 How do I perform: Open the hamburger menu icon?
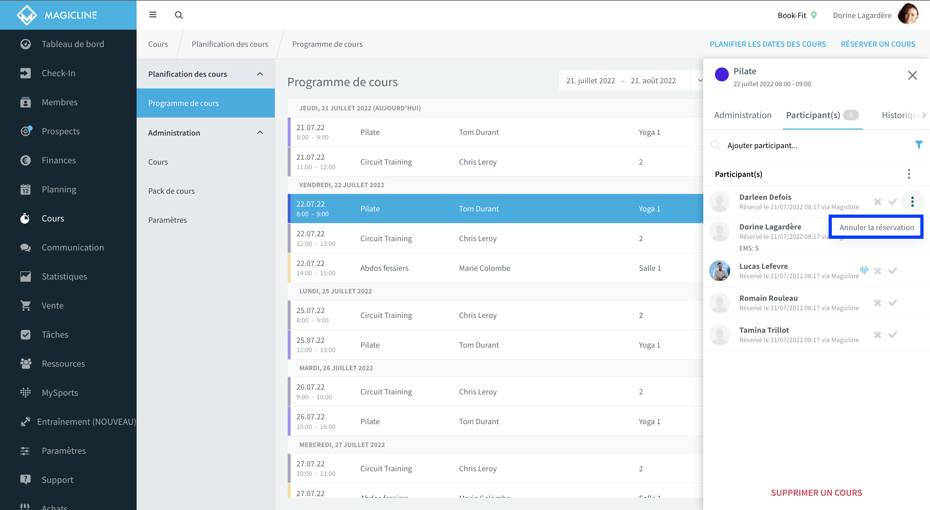153,15
